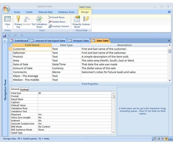Set Primary Key with key icon
The height and width of the screenshot is (143, 173).
[x=18, y=22]
